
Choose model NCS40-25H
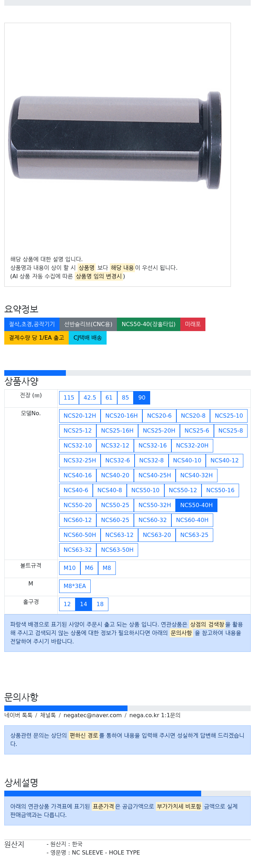154,476
